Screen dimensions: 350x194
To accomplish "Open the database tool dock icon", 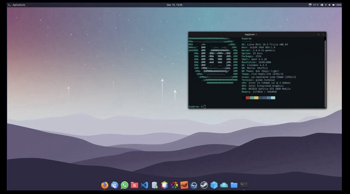I will click(154, 185).
